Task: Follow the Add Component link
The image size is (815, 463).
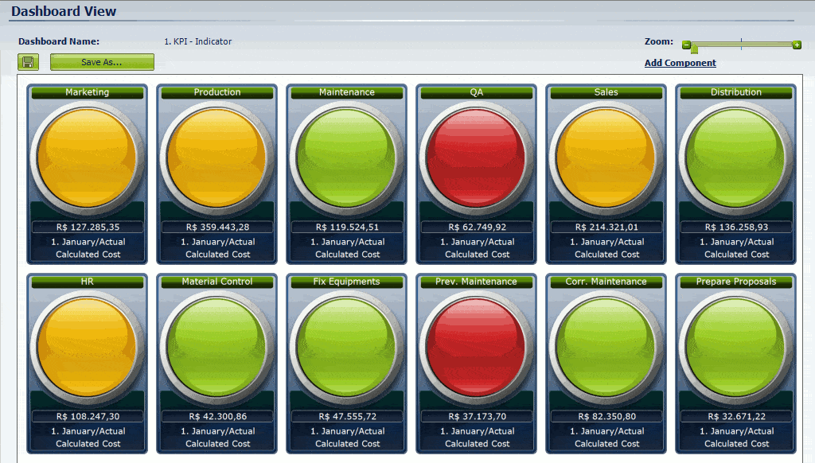Action: coord(680,63)
